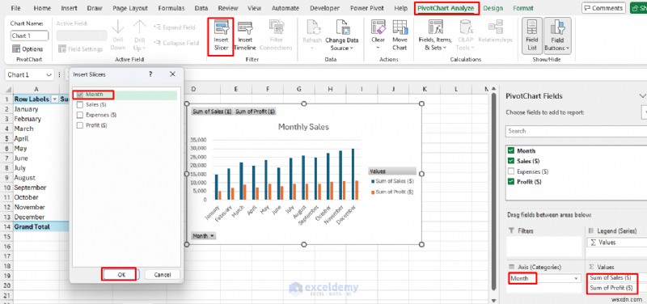The image size is (647, 304).
Task: Open the Clear dropdown arrow
Action: pyautogui.click(x=378, y=48)
